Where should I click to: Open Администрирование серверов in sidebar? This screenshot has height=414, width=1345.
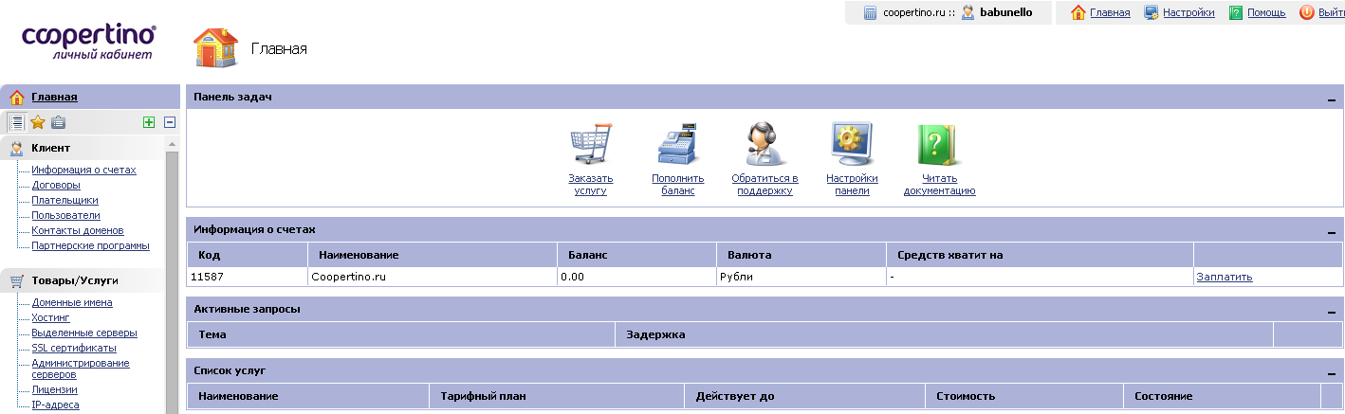(81, 369)
